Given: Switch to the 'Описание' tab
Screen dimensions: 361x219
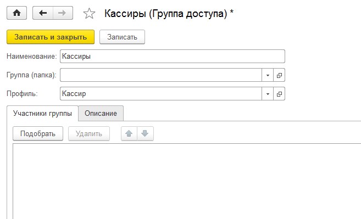Looking at the screenshot, I should click(x=101, y=114).
